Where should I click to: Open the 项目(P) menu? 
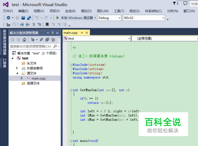pyautogui.click(x=55, y=11)
